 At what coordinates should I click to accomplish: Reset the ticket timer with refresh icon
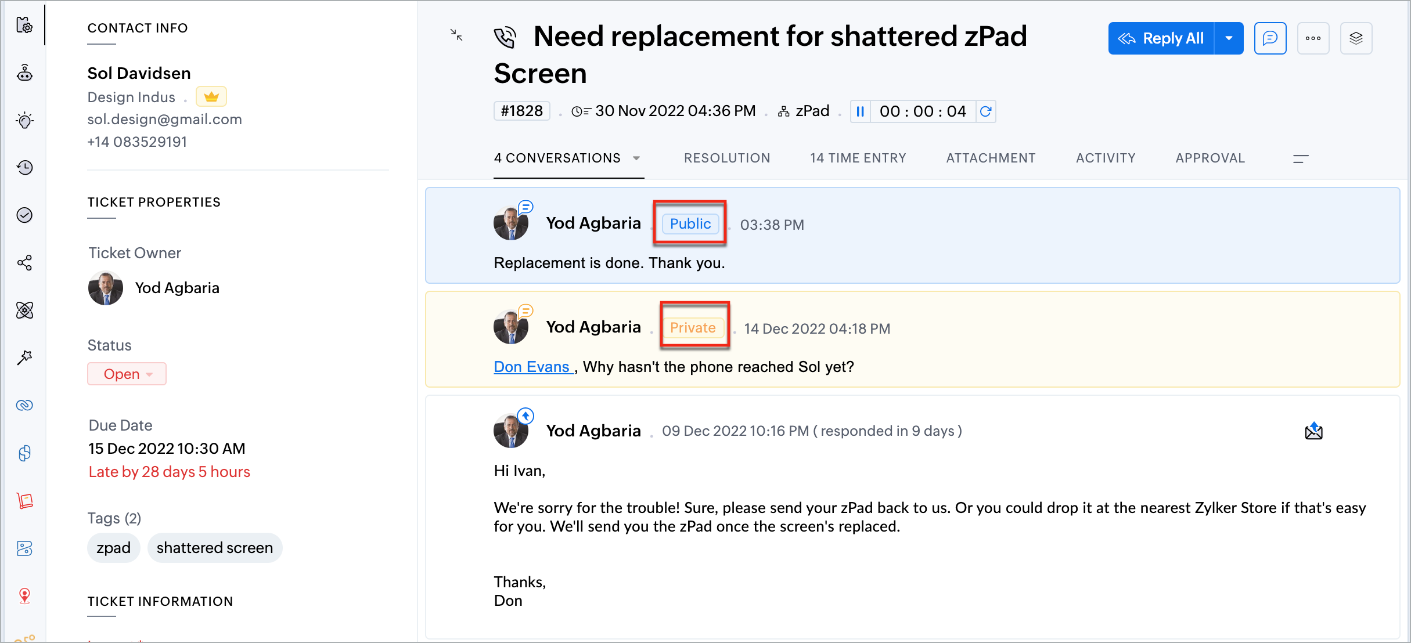985,111
